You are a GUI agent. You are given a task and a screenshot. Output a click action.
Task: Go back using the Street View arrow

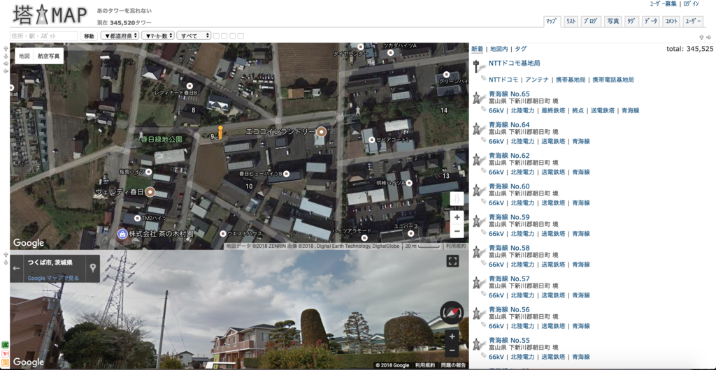tap(17, 268)
